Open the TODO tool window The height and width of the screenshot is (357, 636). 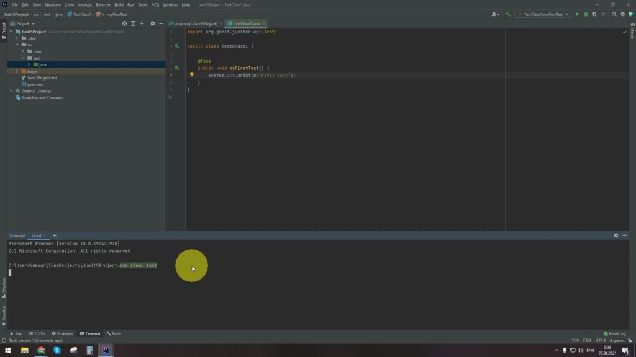[x=37, y=334]
